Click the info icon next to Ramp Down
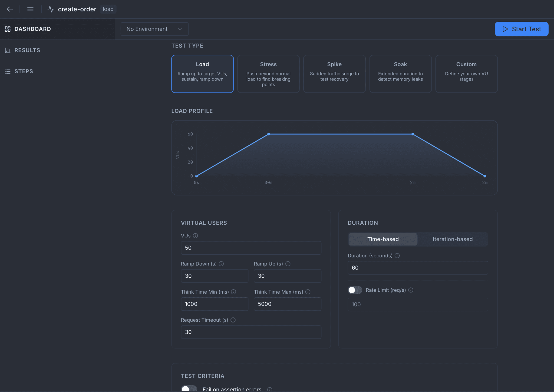The image size is (554, 392). point(221,264)
